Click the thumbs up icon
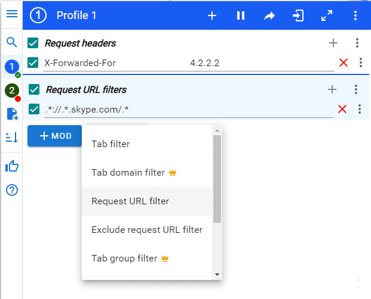 11,166
